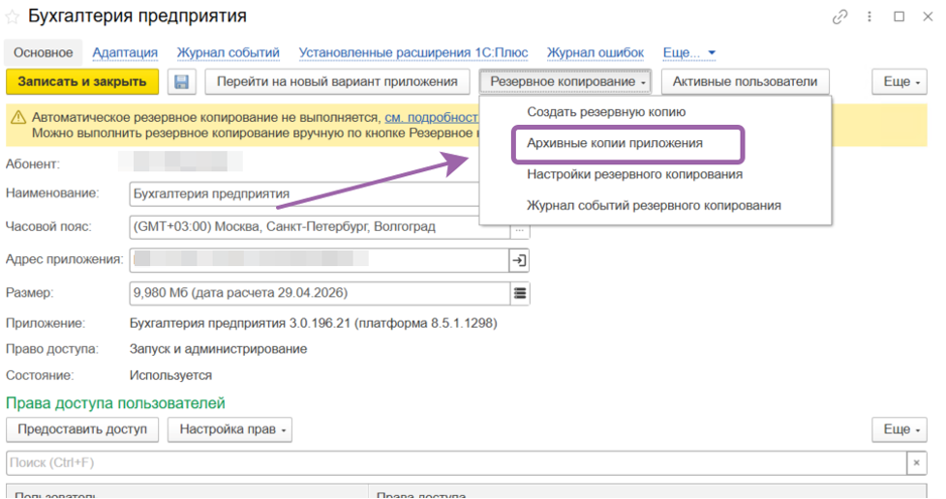946x499 pixels.
Task: Click the floppy disk save icon
Action: (x=182, y=82)
